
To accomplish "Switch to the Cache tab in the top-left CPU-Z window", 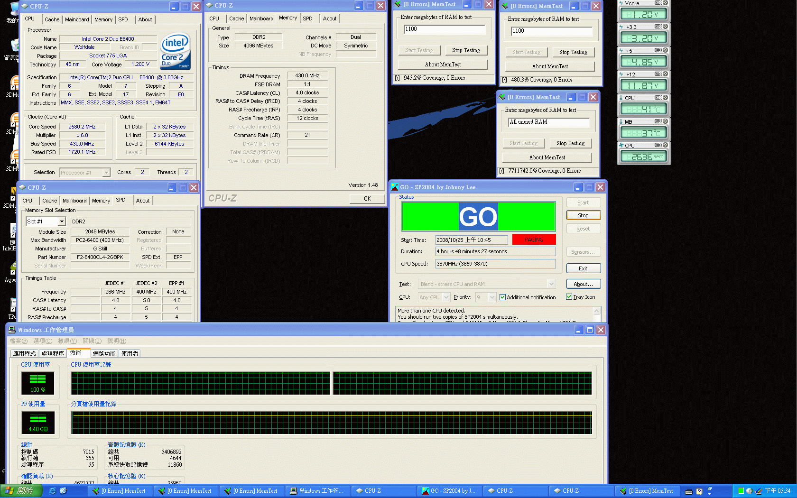I will click(x=52, y=19).
